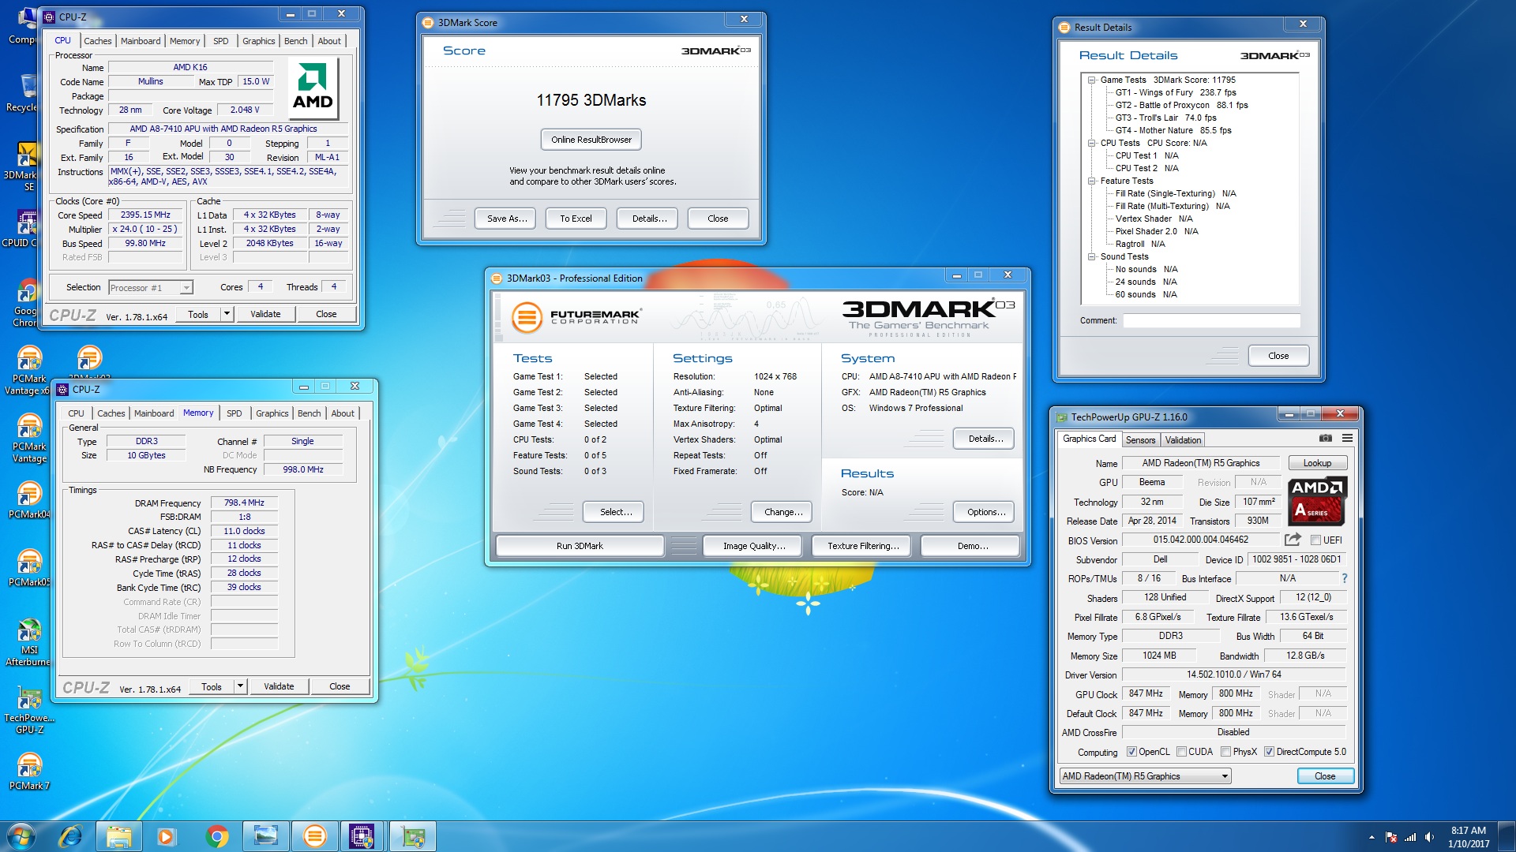The height and width of the screenshot is (852, 1516).
Task: Collapse the Game Tests tree node
Action: coord(1091,80)
